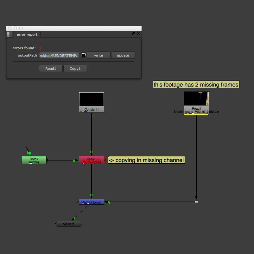
Task: Click the Dot node below Read1
Action: point(196,202)
